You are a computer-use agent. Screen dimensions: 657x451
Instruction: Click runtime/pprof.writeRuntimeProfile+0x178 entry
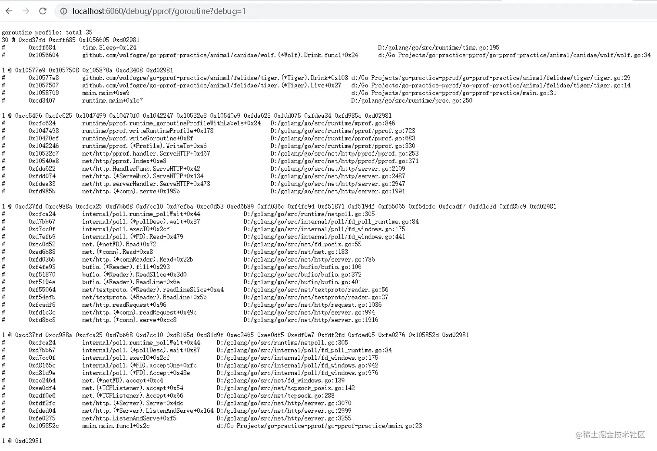(x=148, y=131)
